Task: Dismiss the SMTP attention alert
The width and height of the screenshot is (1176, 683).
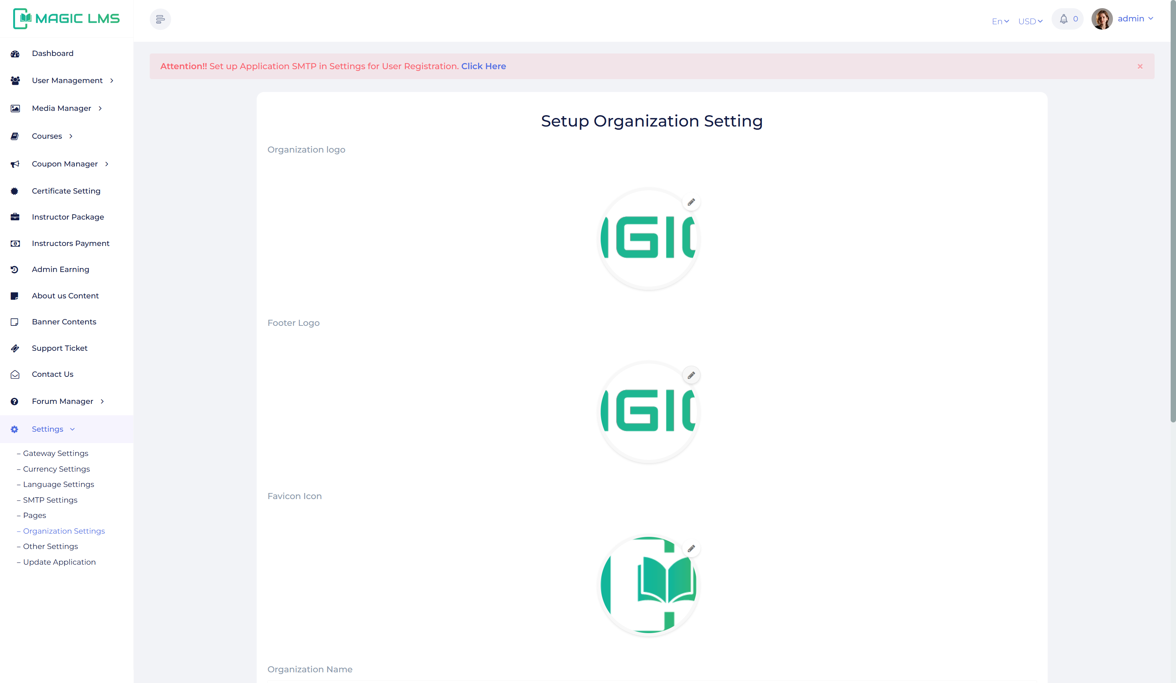Action: [x=1140, y=66]
